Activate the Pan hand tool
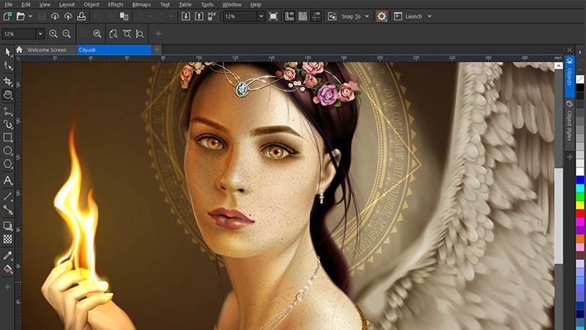Screen dimensions: 586x330 click(x=8, y=95)
